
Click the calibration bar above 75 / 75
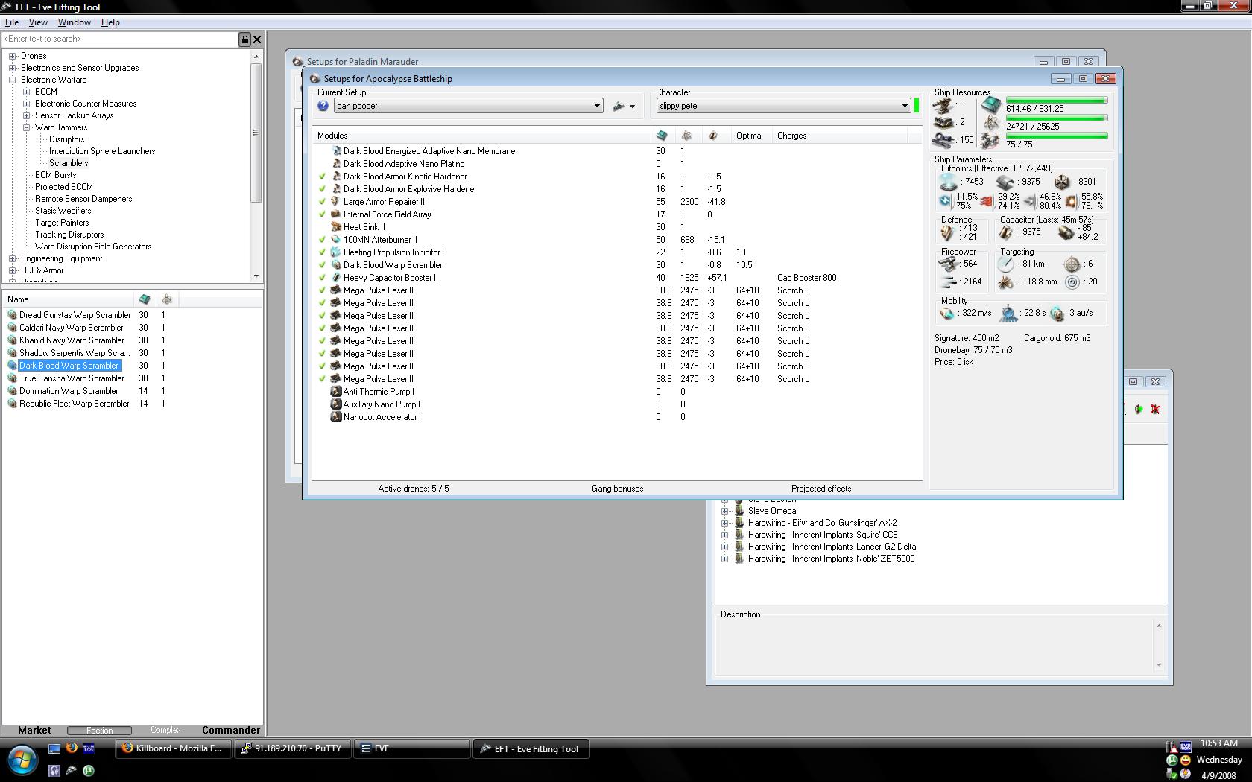tap(1057, 136)
